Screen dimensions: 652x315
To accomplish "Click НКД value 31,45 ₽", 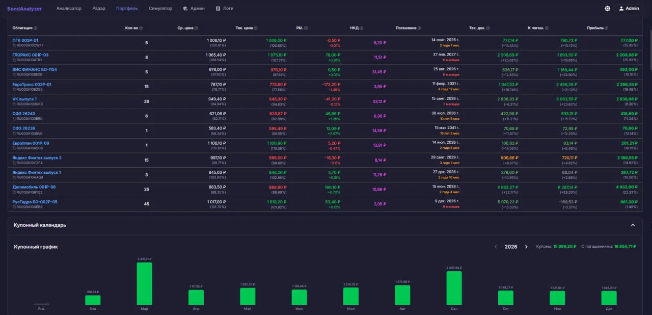I will 379,72.
